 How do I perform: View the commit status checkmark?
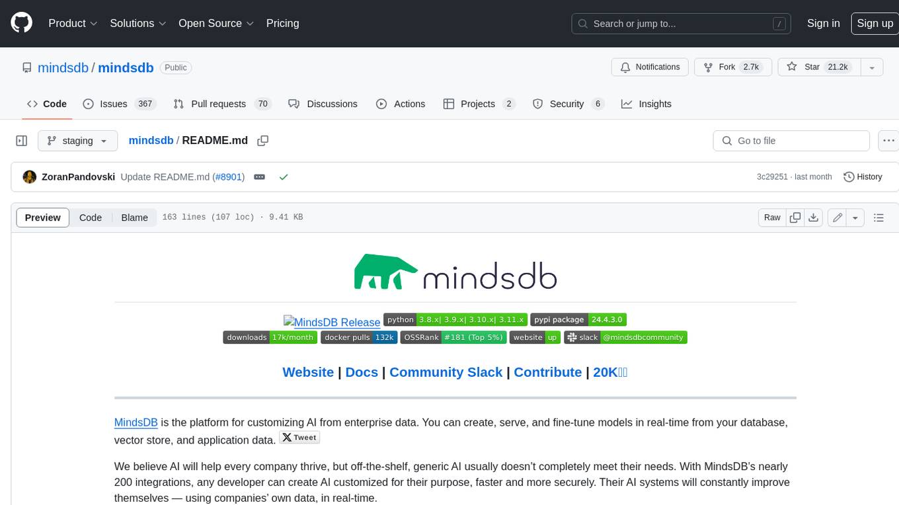[284, 177]
